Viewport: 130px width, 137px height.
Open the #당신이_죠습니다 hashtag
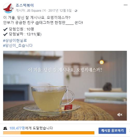[x=18, y=46]
